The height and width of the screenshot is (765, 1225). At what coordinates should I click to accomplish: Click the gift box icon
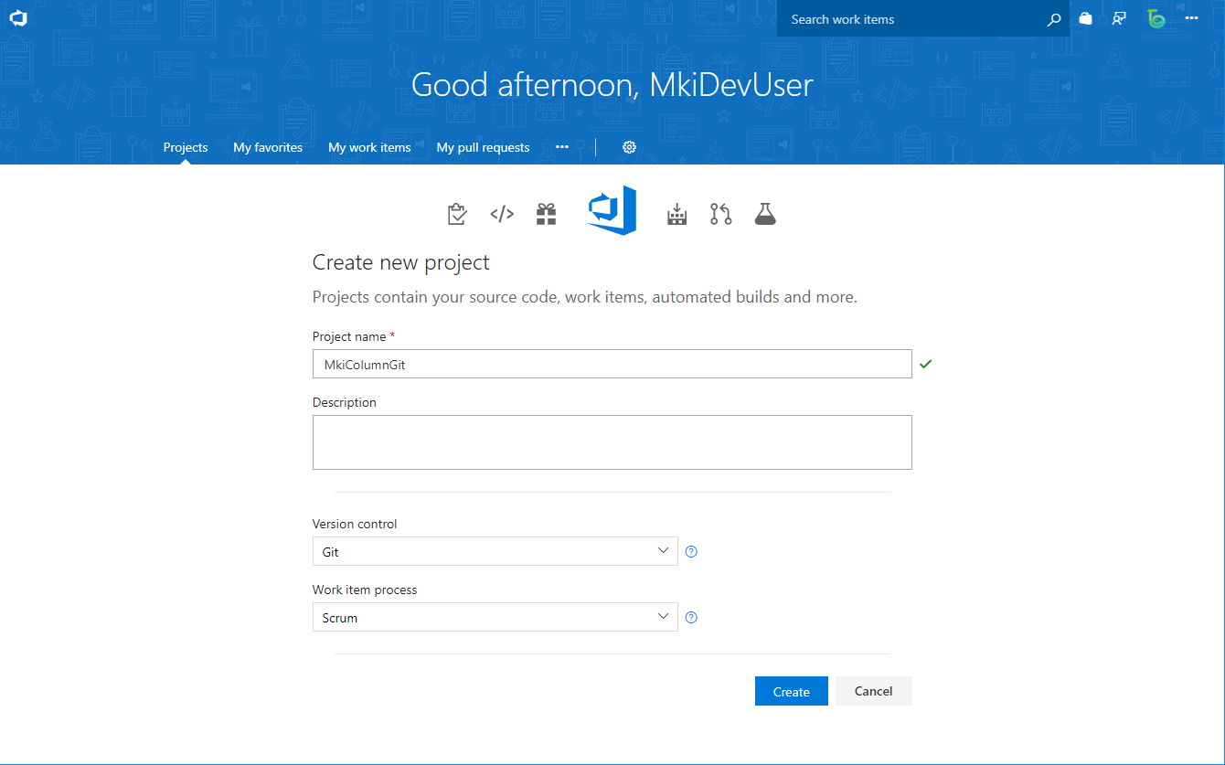tap(546, 214)
